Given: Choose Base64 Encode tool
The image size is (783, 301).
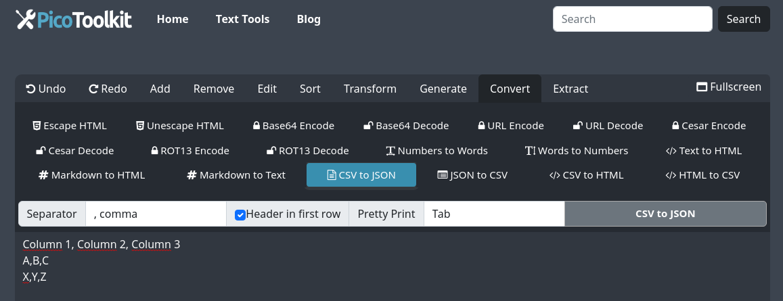Looking at the screenshot, I should 293,126.
